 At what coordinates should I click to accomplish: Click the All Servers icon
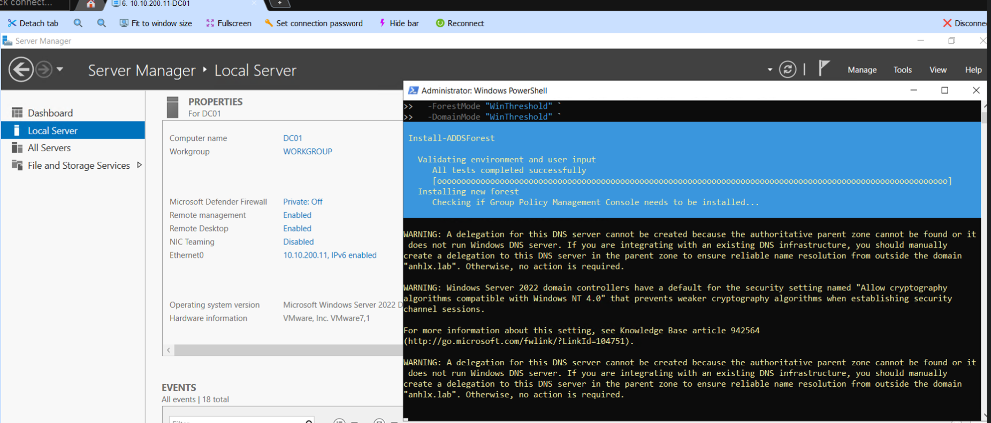pos(17,148)
